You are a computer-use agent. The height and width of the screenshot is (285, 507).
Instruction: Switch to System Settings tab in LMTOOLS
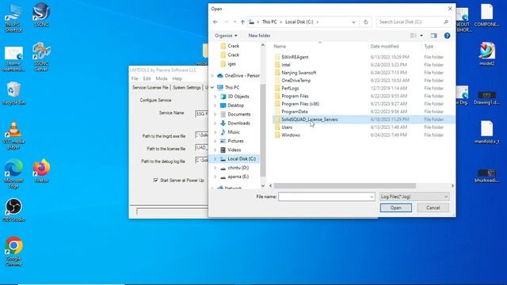[187, 88]
